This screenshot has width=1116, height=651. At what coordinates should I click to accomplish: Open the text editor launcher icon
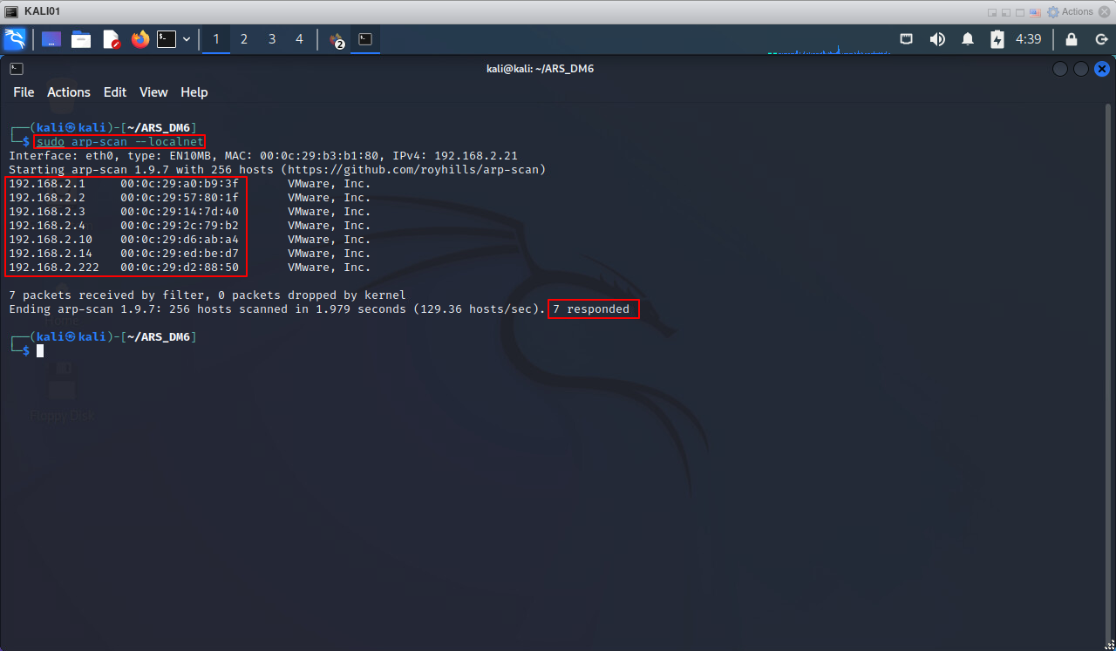[x=111, y=39]
